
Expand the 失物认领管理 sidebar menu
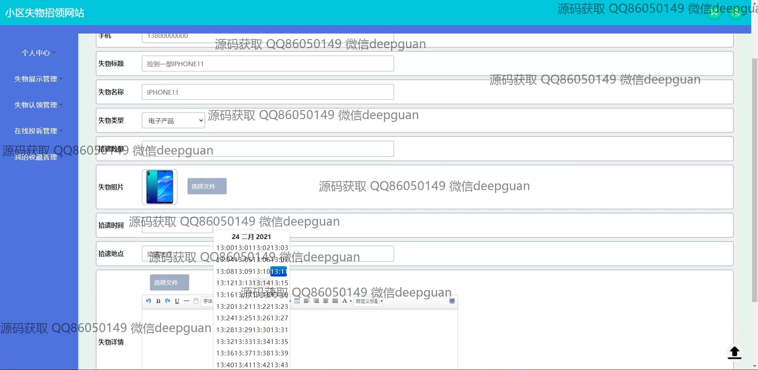click(x=39, y=105)
